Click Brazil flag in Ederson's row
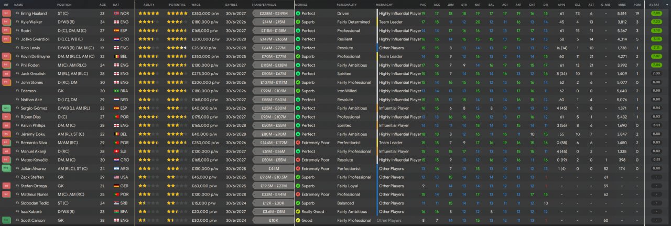The image size is (671, 226). [116, 91]
